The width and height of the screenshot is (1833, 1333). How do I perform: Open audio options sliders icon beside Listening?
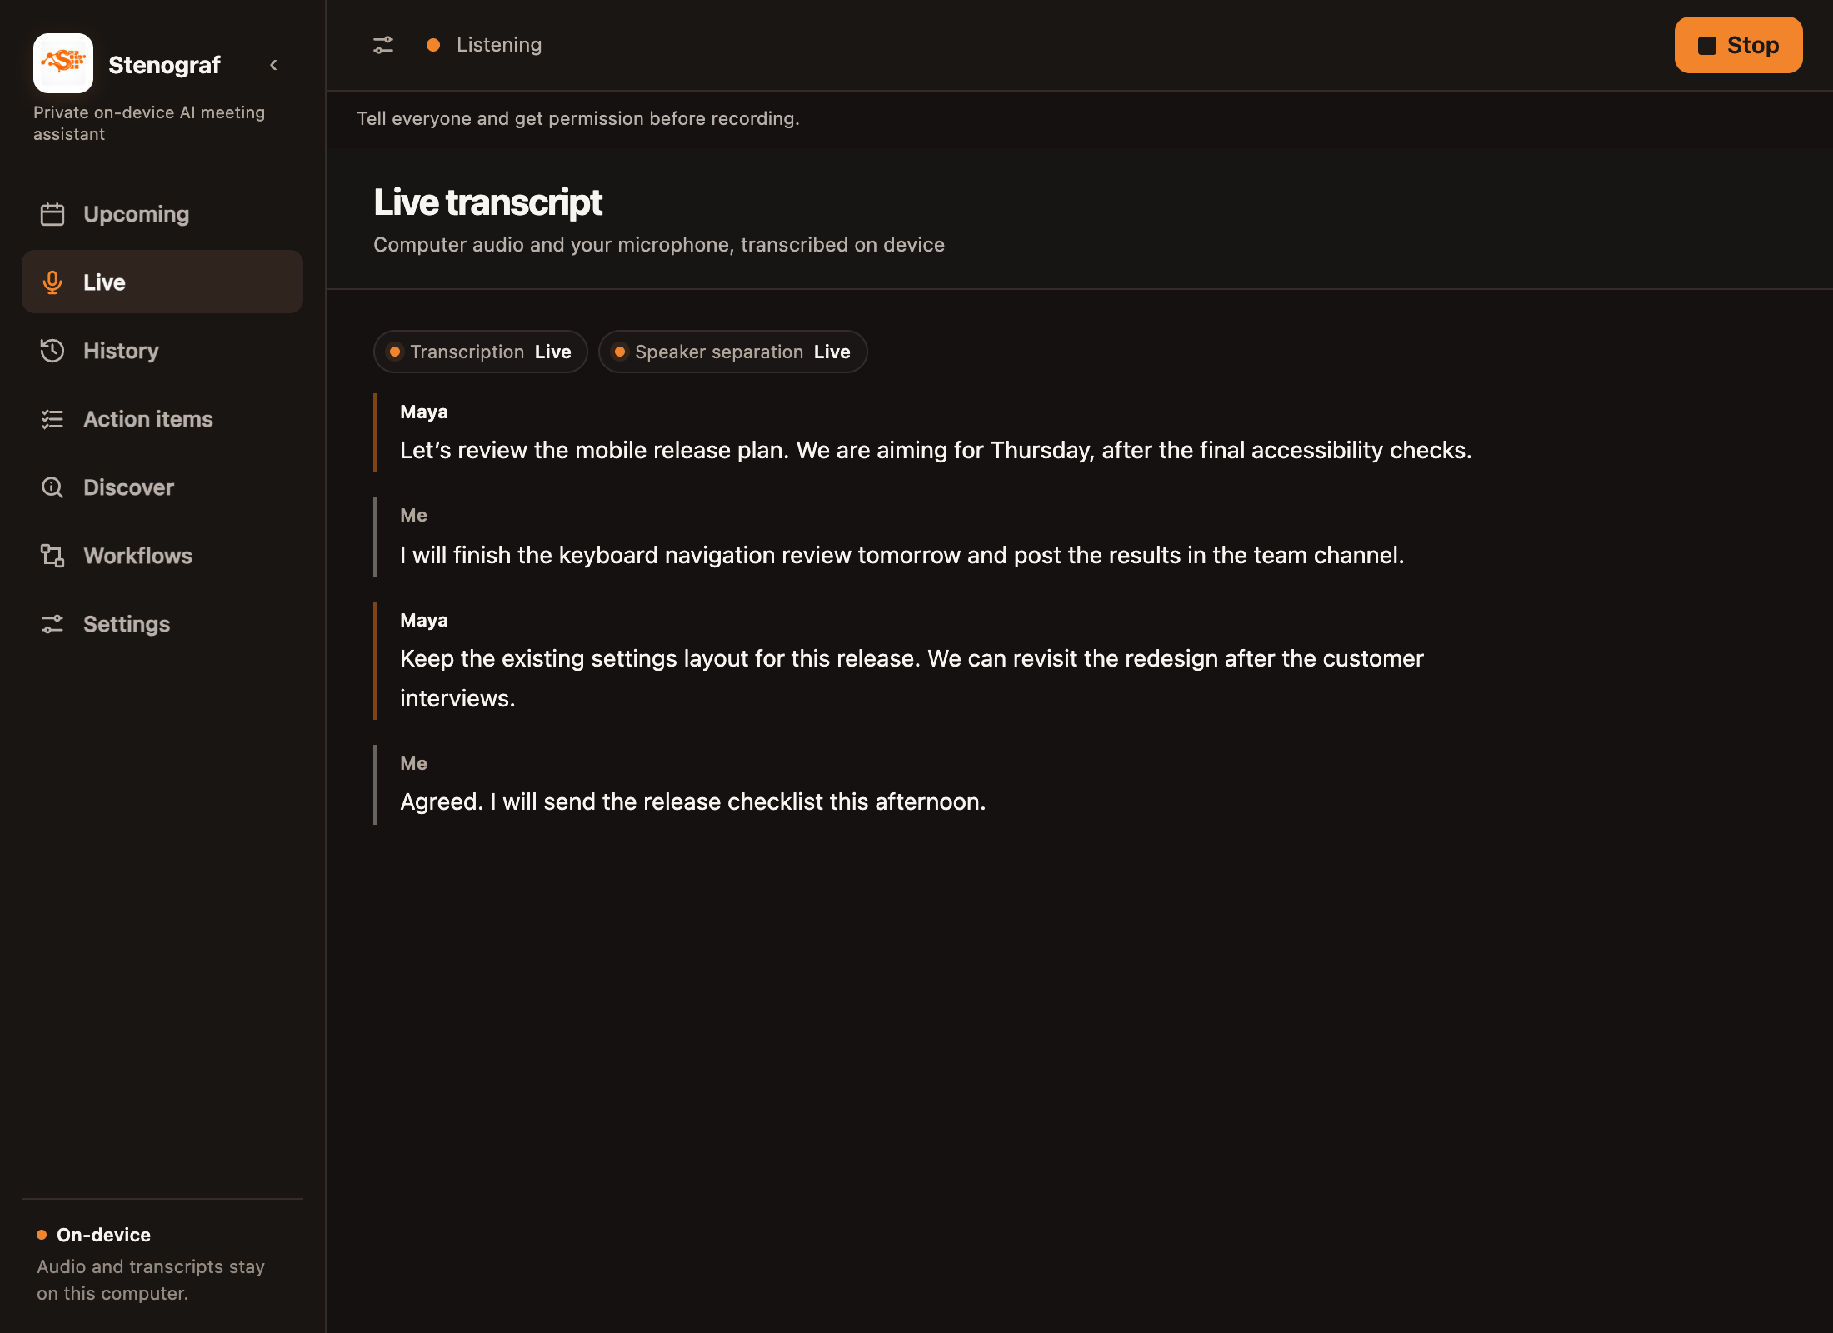(x=383, y=45)
